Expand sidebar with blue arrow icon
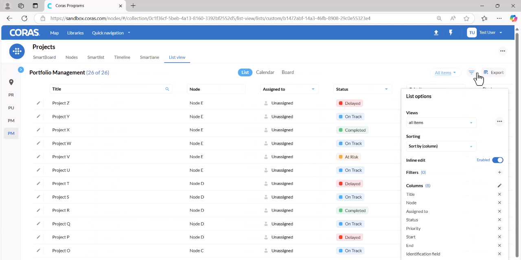This screenshot has width=521, height=260. point(21,70)
